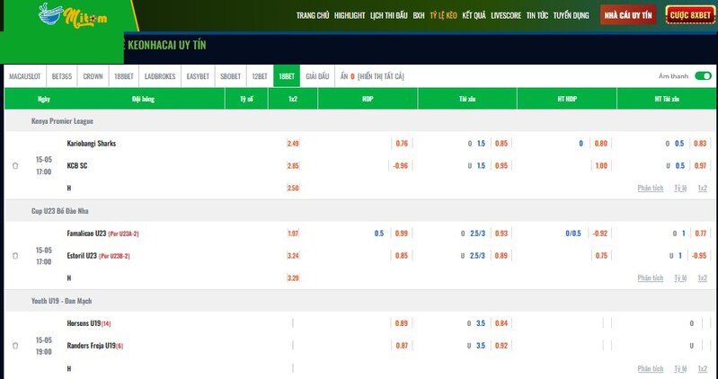Click 1x2 odds 2.85 for KCB SC
The image size is (718, 379).
293,165
